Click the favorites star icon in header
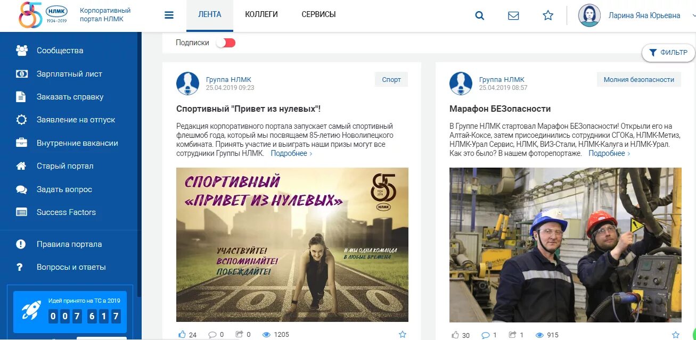This screenshot has width=696, height=340. (x=548, y=15)
